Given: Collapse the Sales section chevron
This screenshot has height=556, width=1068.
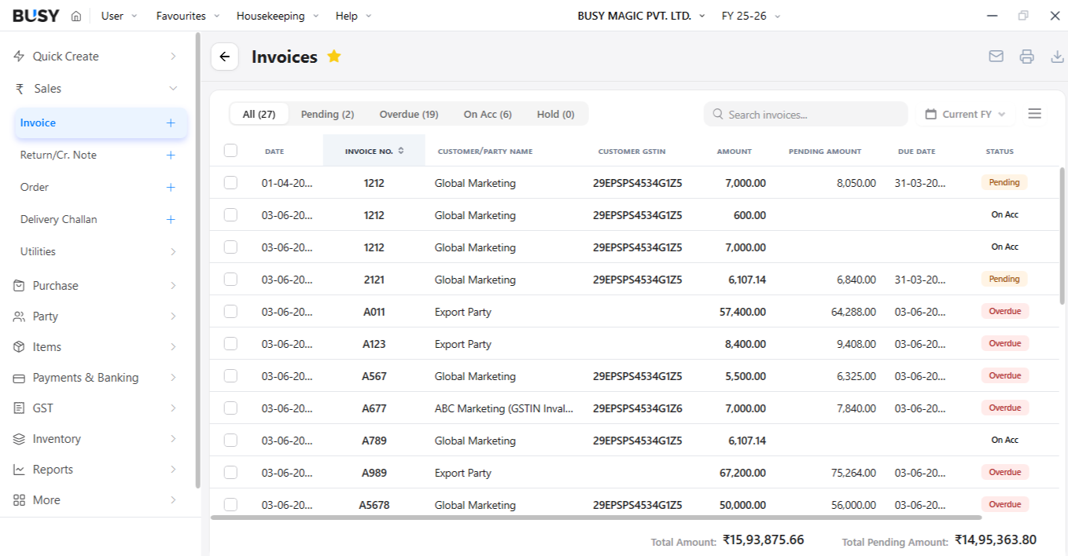Looking at the screenshot, I should [x=173, y=89].
